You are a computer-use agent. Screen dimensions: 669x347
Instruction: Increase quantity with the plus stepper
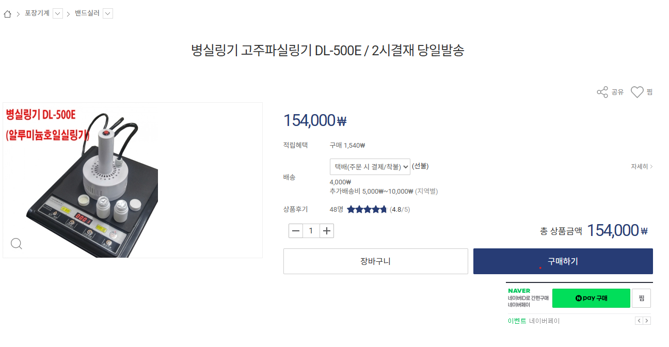[x=326, y=230]
